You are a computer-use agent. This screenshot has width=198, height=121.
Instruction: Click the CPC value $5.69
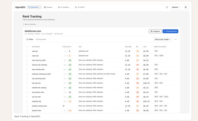(x=146, y=51)
